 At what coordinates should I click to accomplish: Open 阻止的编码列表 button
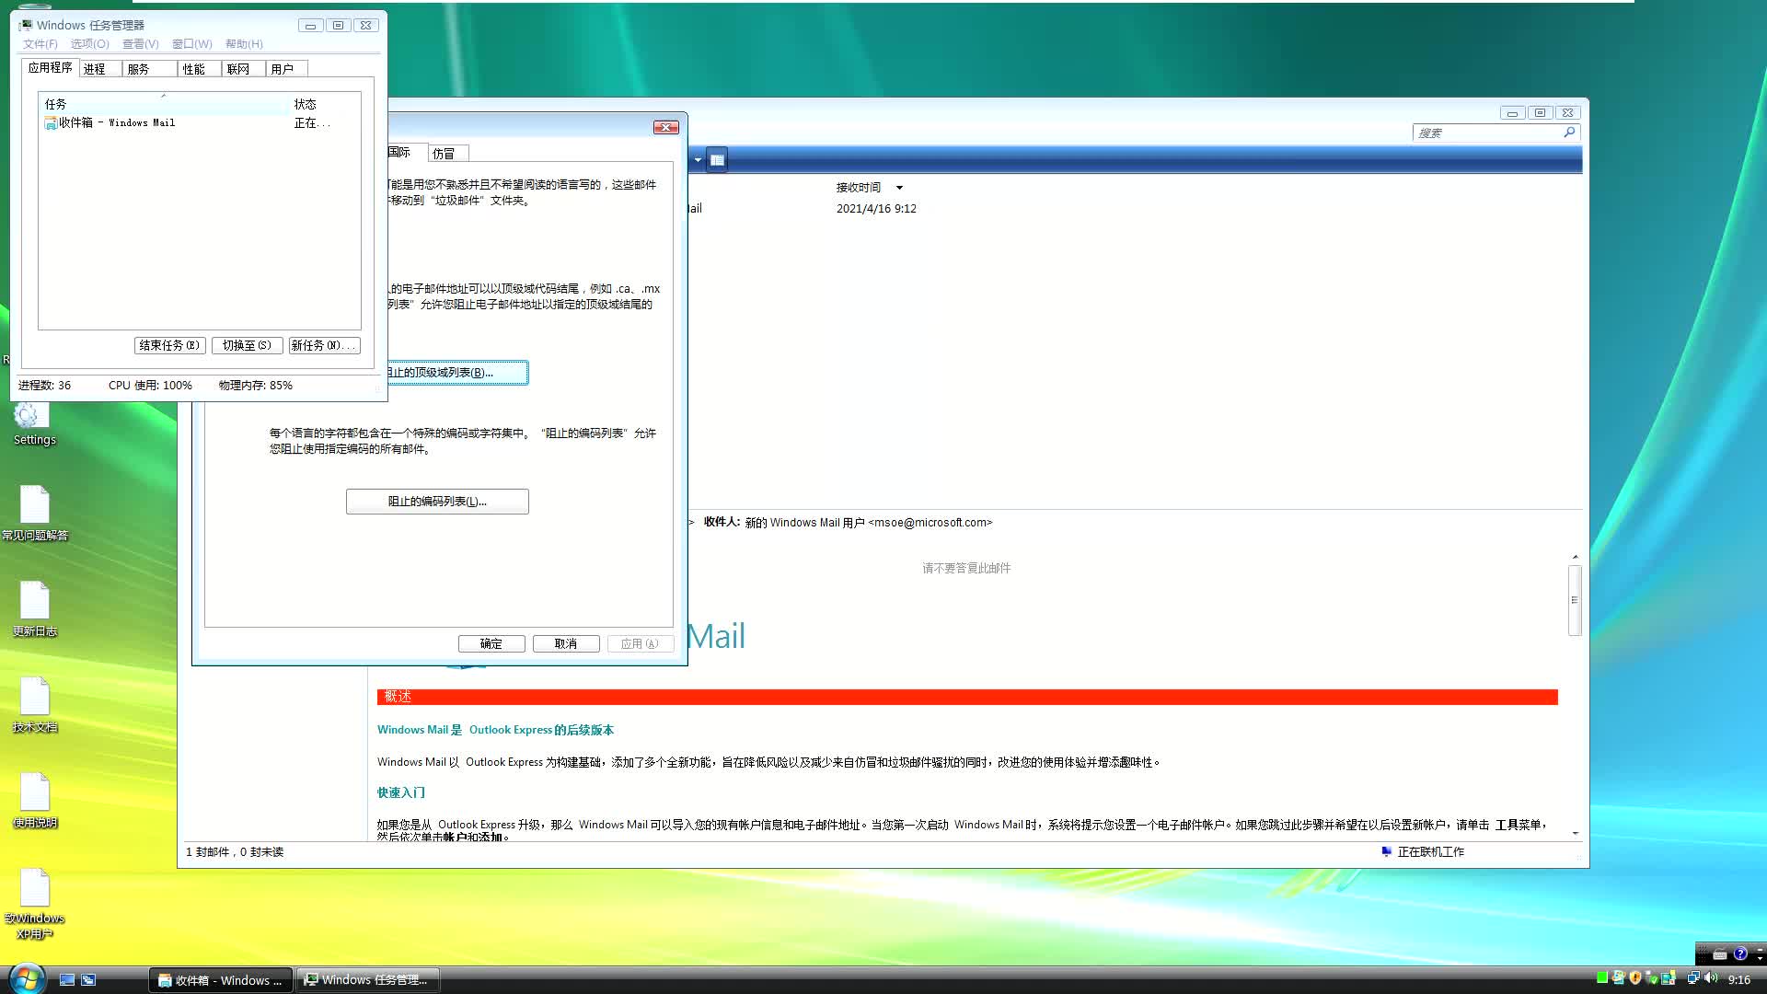coord(437,502)
